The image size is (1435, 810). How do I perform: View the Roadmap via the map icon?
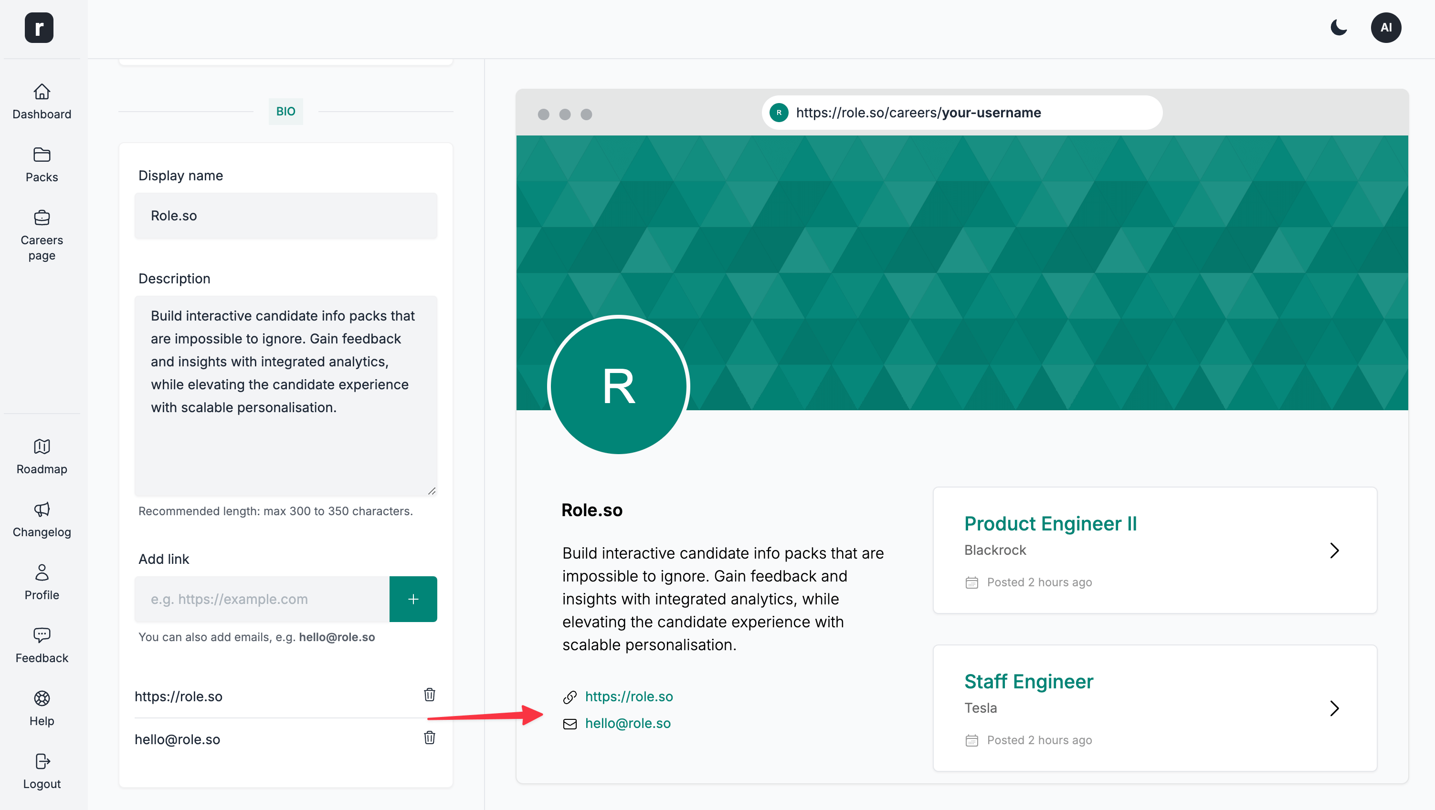[x=42, y=456]
